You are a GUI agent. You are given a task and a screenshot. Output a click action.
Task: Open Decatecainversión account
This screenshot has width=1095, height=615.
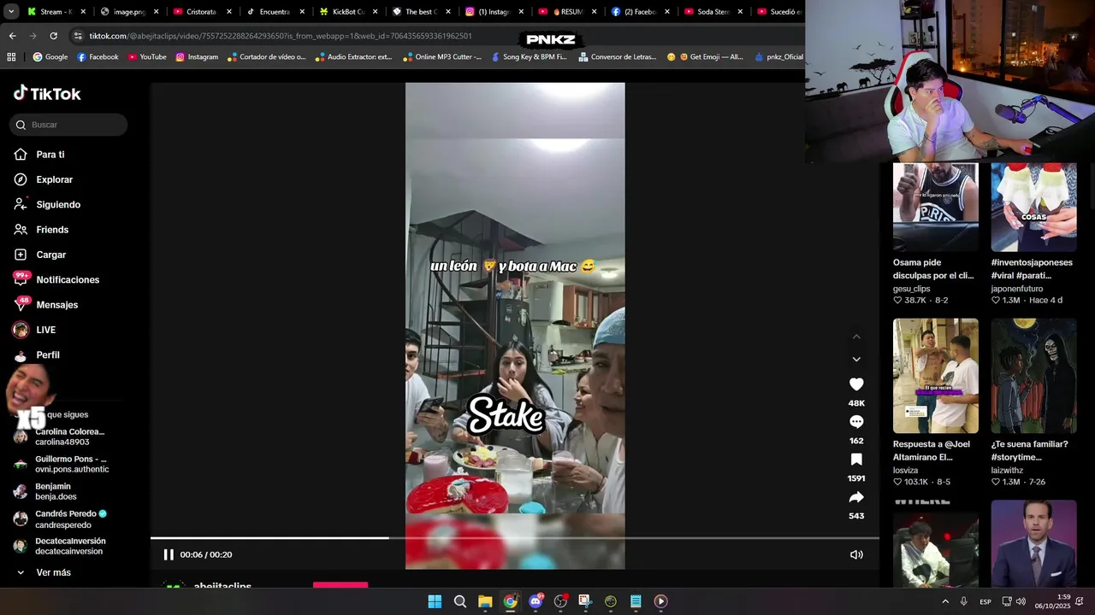(60, 546)
